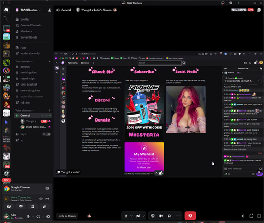Open Events in the server sidebar
The image size is (264, 223).
point(33,20)
